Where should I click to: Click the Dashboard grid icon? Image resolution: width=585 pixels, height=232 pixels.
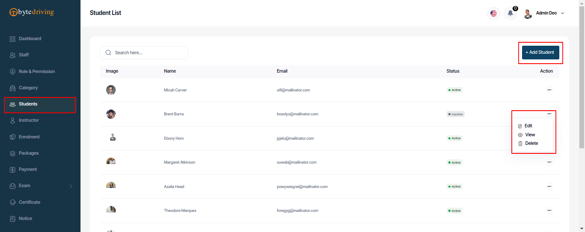12,39
